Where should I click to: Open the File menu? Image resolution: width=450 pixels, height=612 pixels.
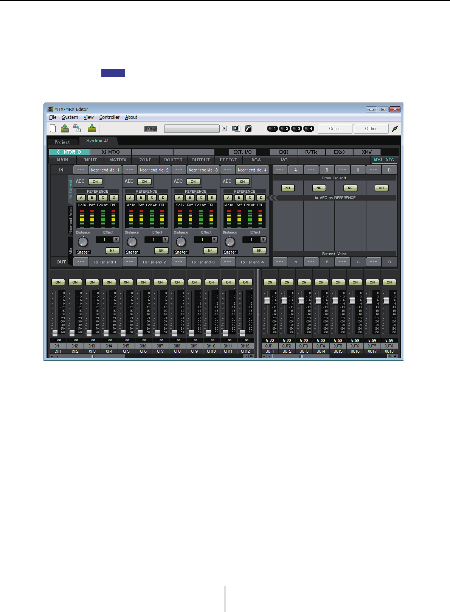53,117
